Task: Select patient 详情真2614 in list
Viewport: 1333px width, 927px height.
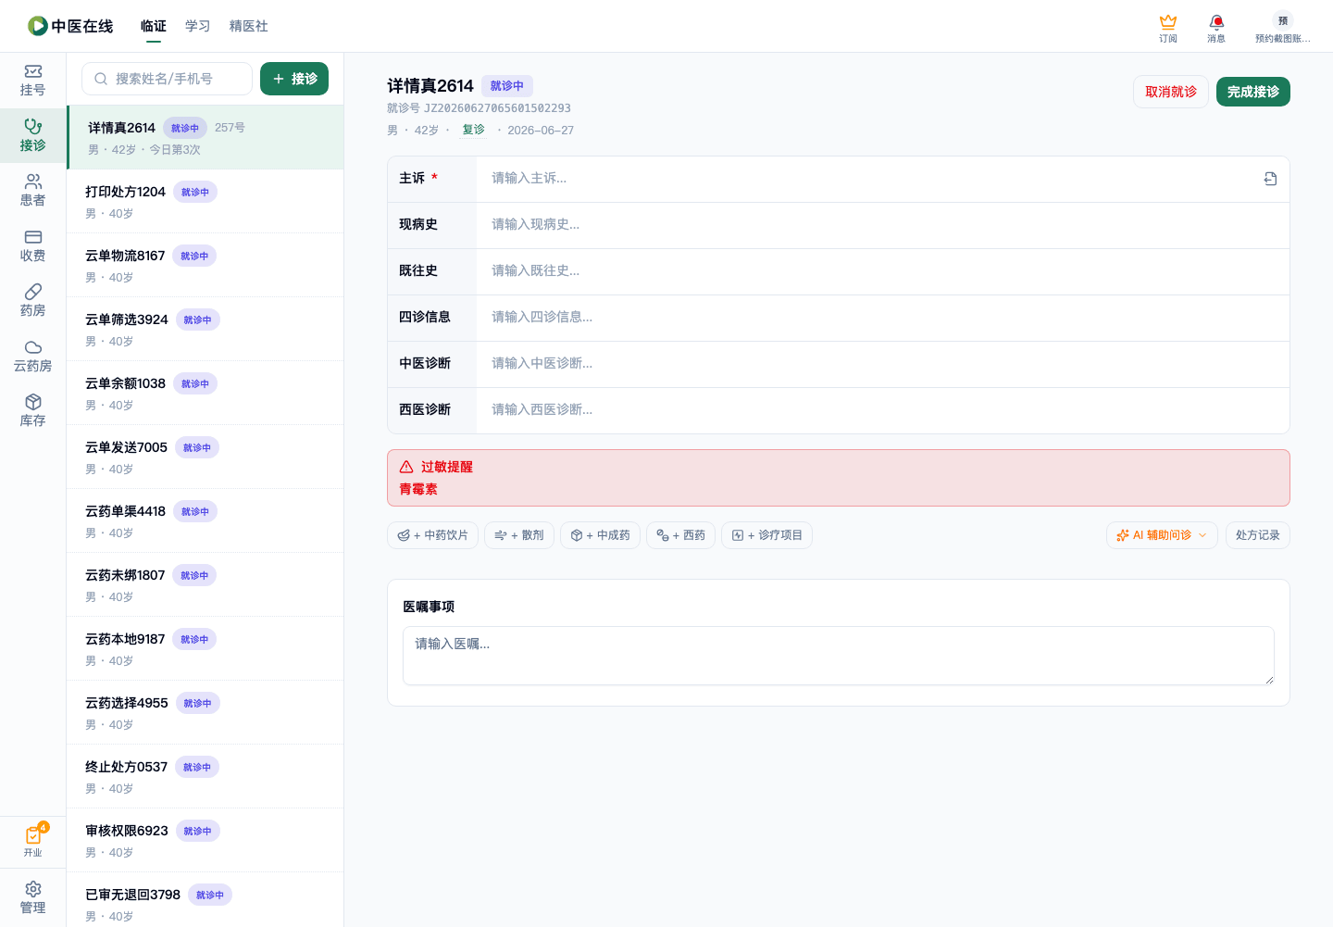Action: pos(206,137)
